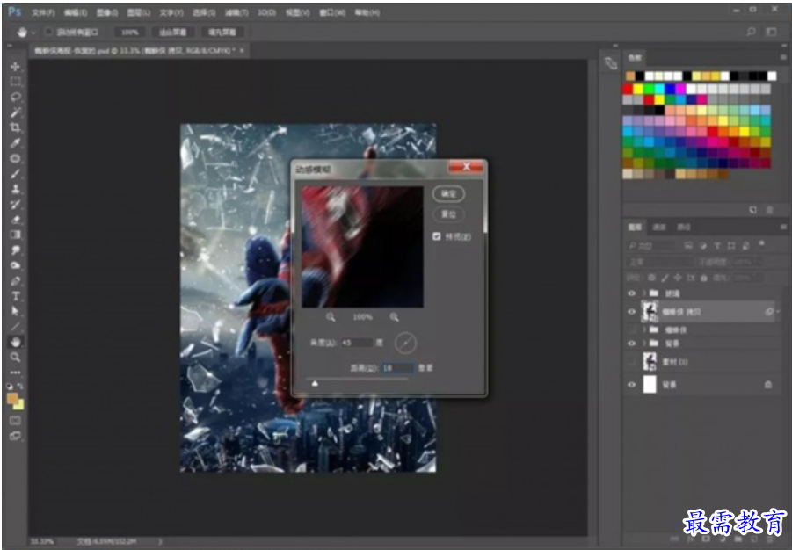
Task: Expand the background group folder (fourth row)
Action: click(x=644, y=344)
